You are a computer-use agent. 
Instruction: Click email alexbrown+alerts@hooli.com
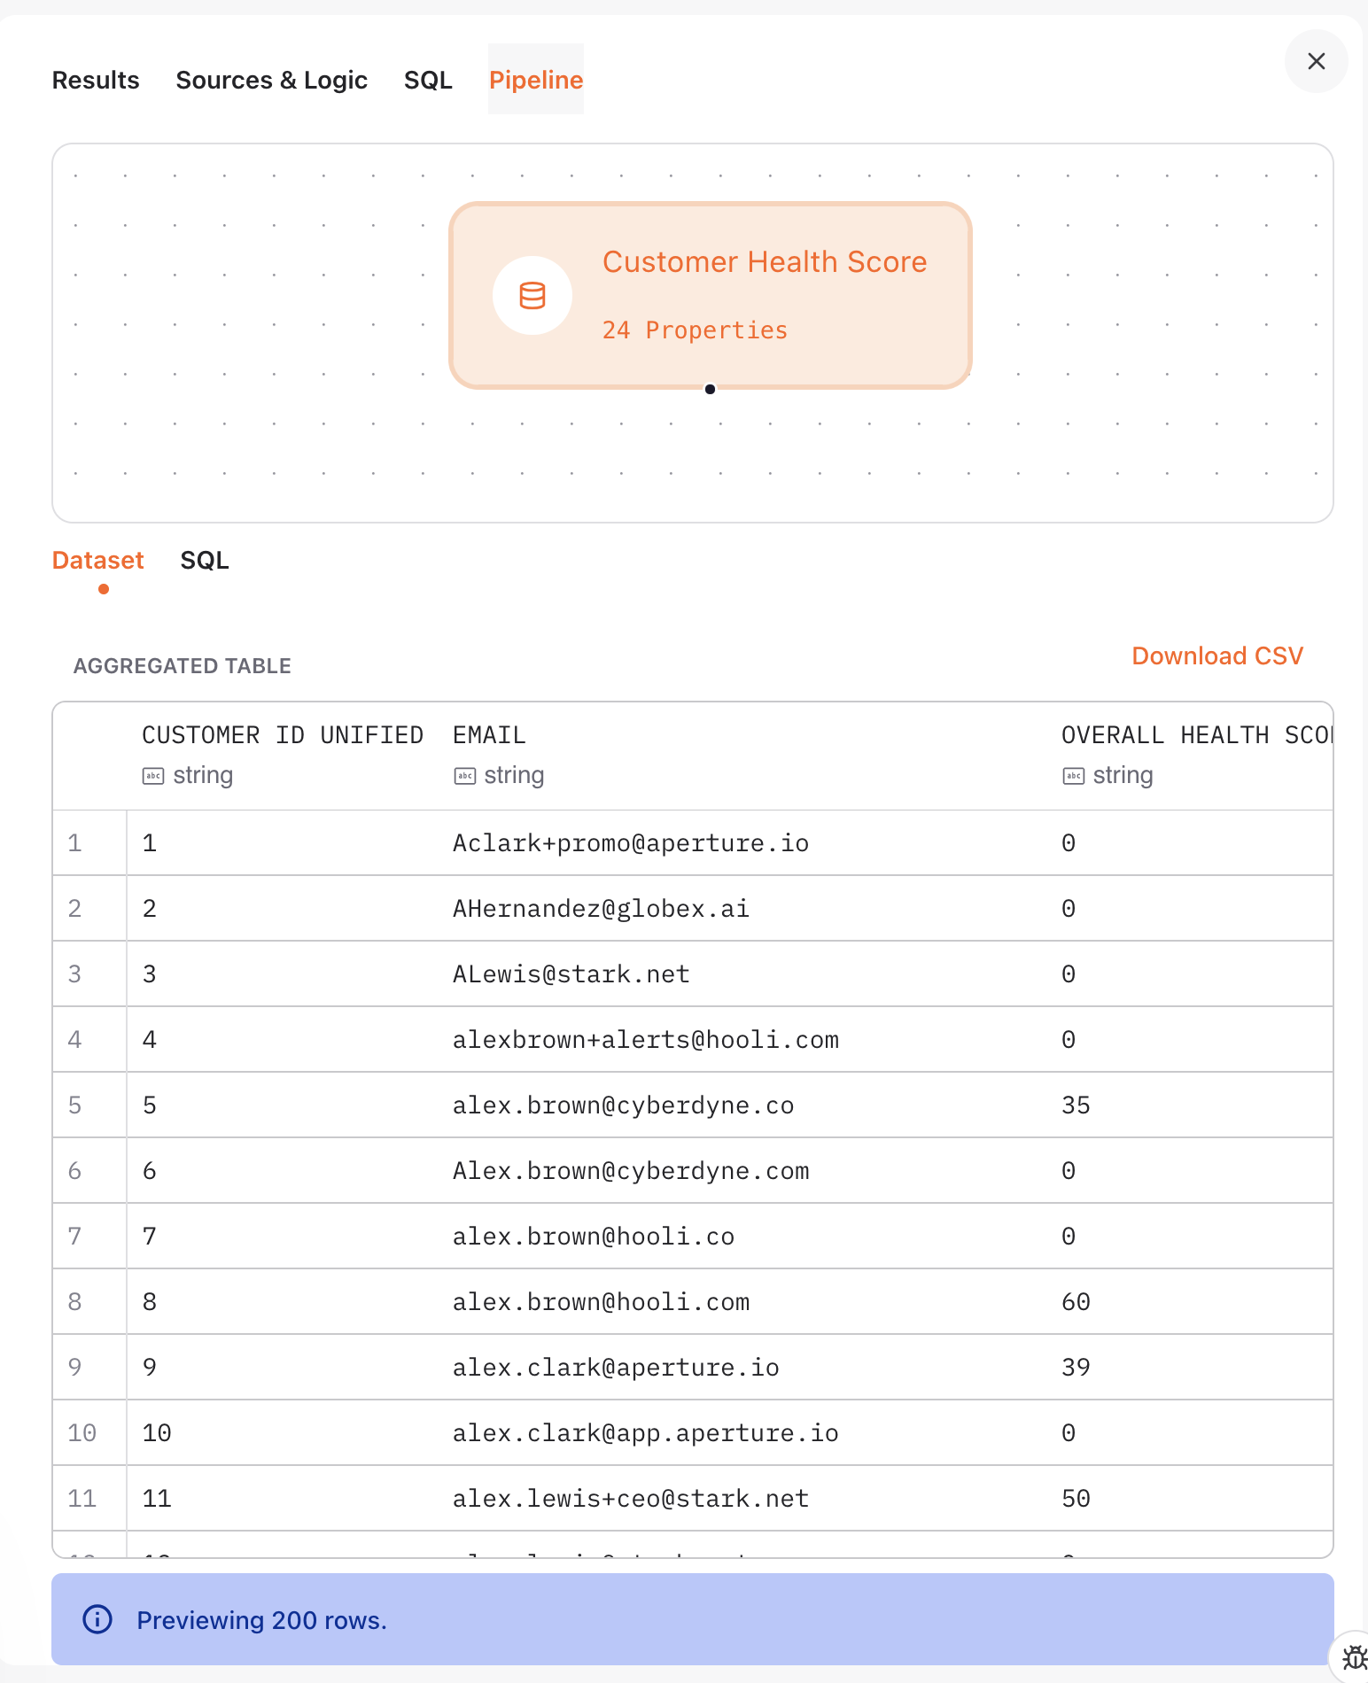click(x=646, y=1039)
